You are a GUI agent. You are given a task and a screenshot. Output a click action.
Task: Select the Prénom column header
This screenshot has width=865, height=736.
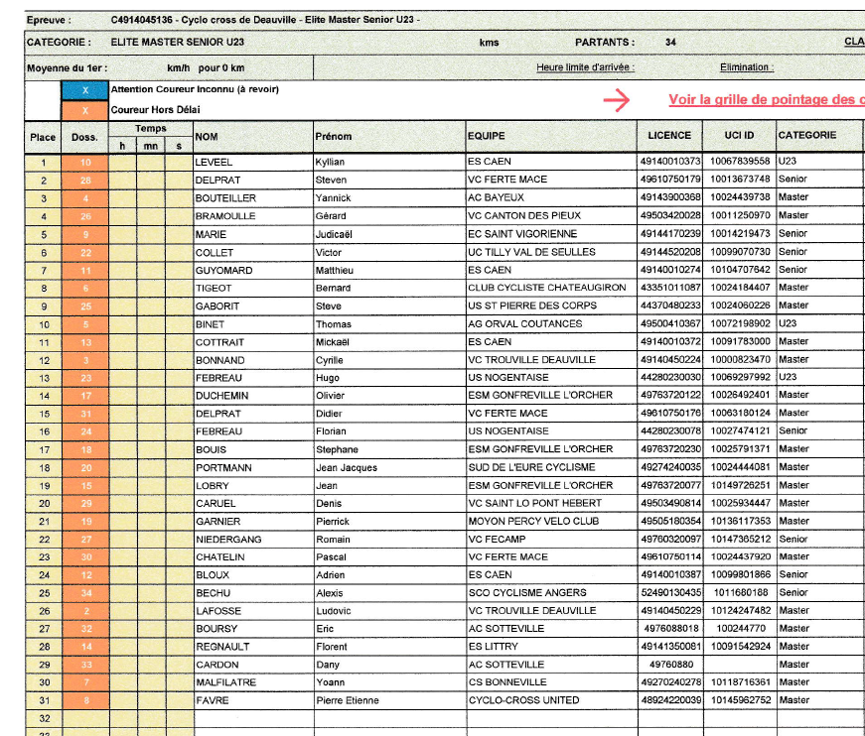389,137
